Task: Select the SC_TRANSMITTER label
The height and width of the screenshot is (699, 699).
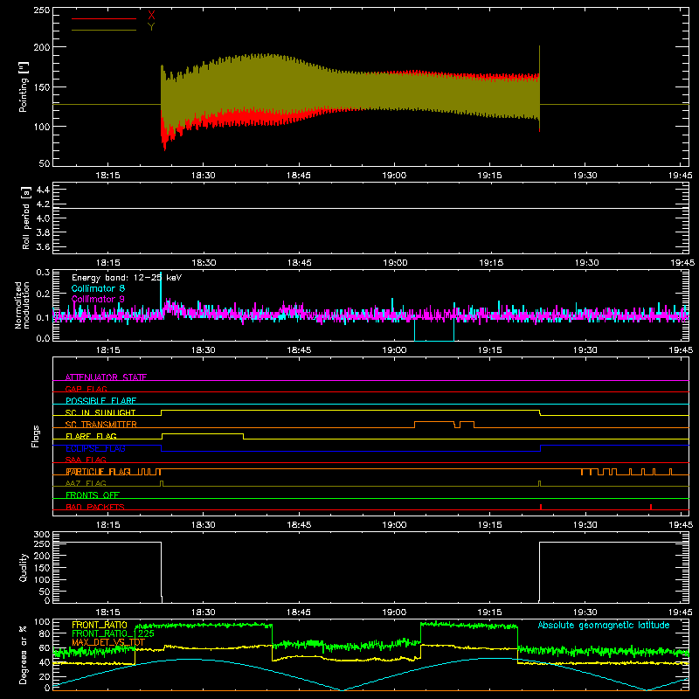Action: (101, 425)
